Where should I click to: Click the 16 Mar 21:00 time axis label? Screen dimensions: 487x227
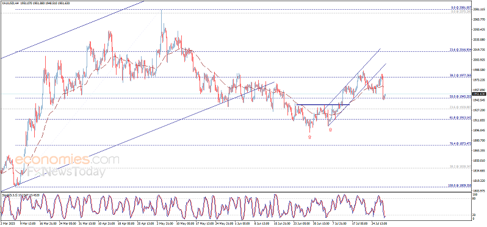pos(49,223)
